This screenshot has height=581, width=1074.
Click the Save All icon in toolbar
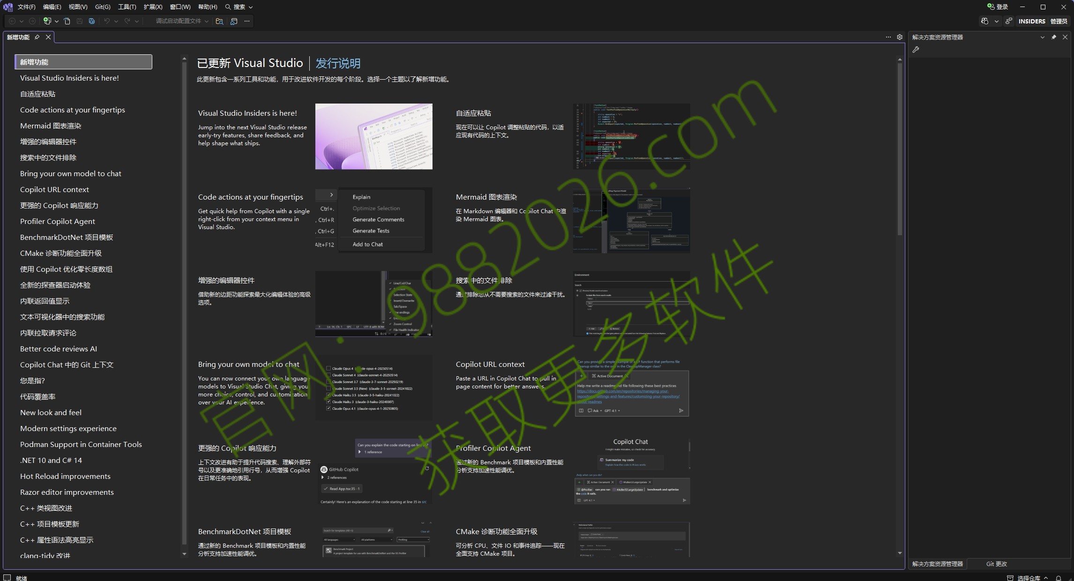tap(92, 21)
